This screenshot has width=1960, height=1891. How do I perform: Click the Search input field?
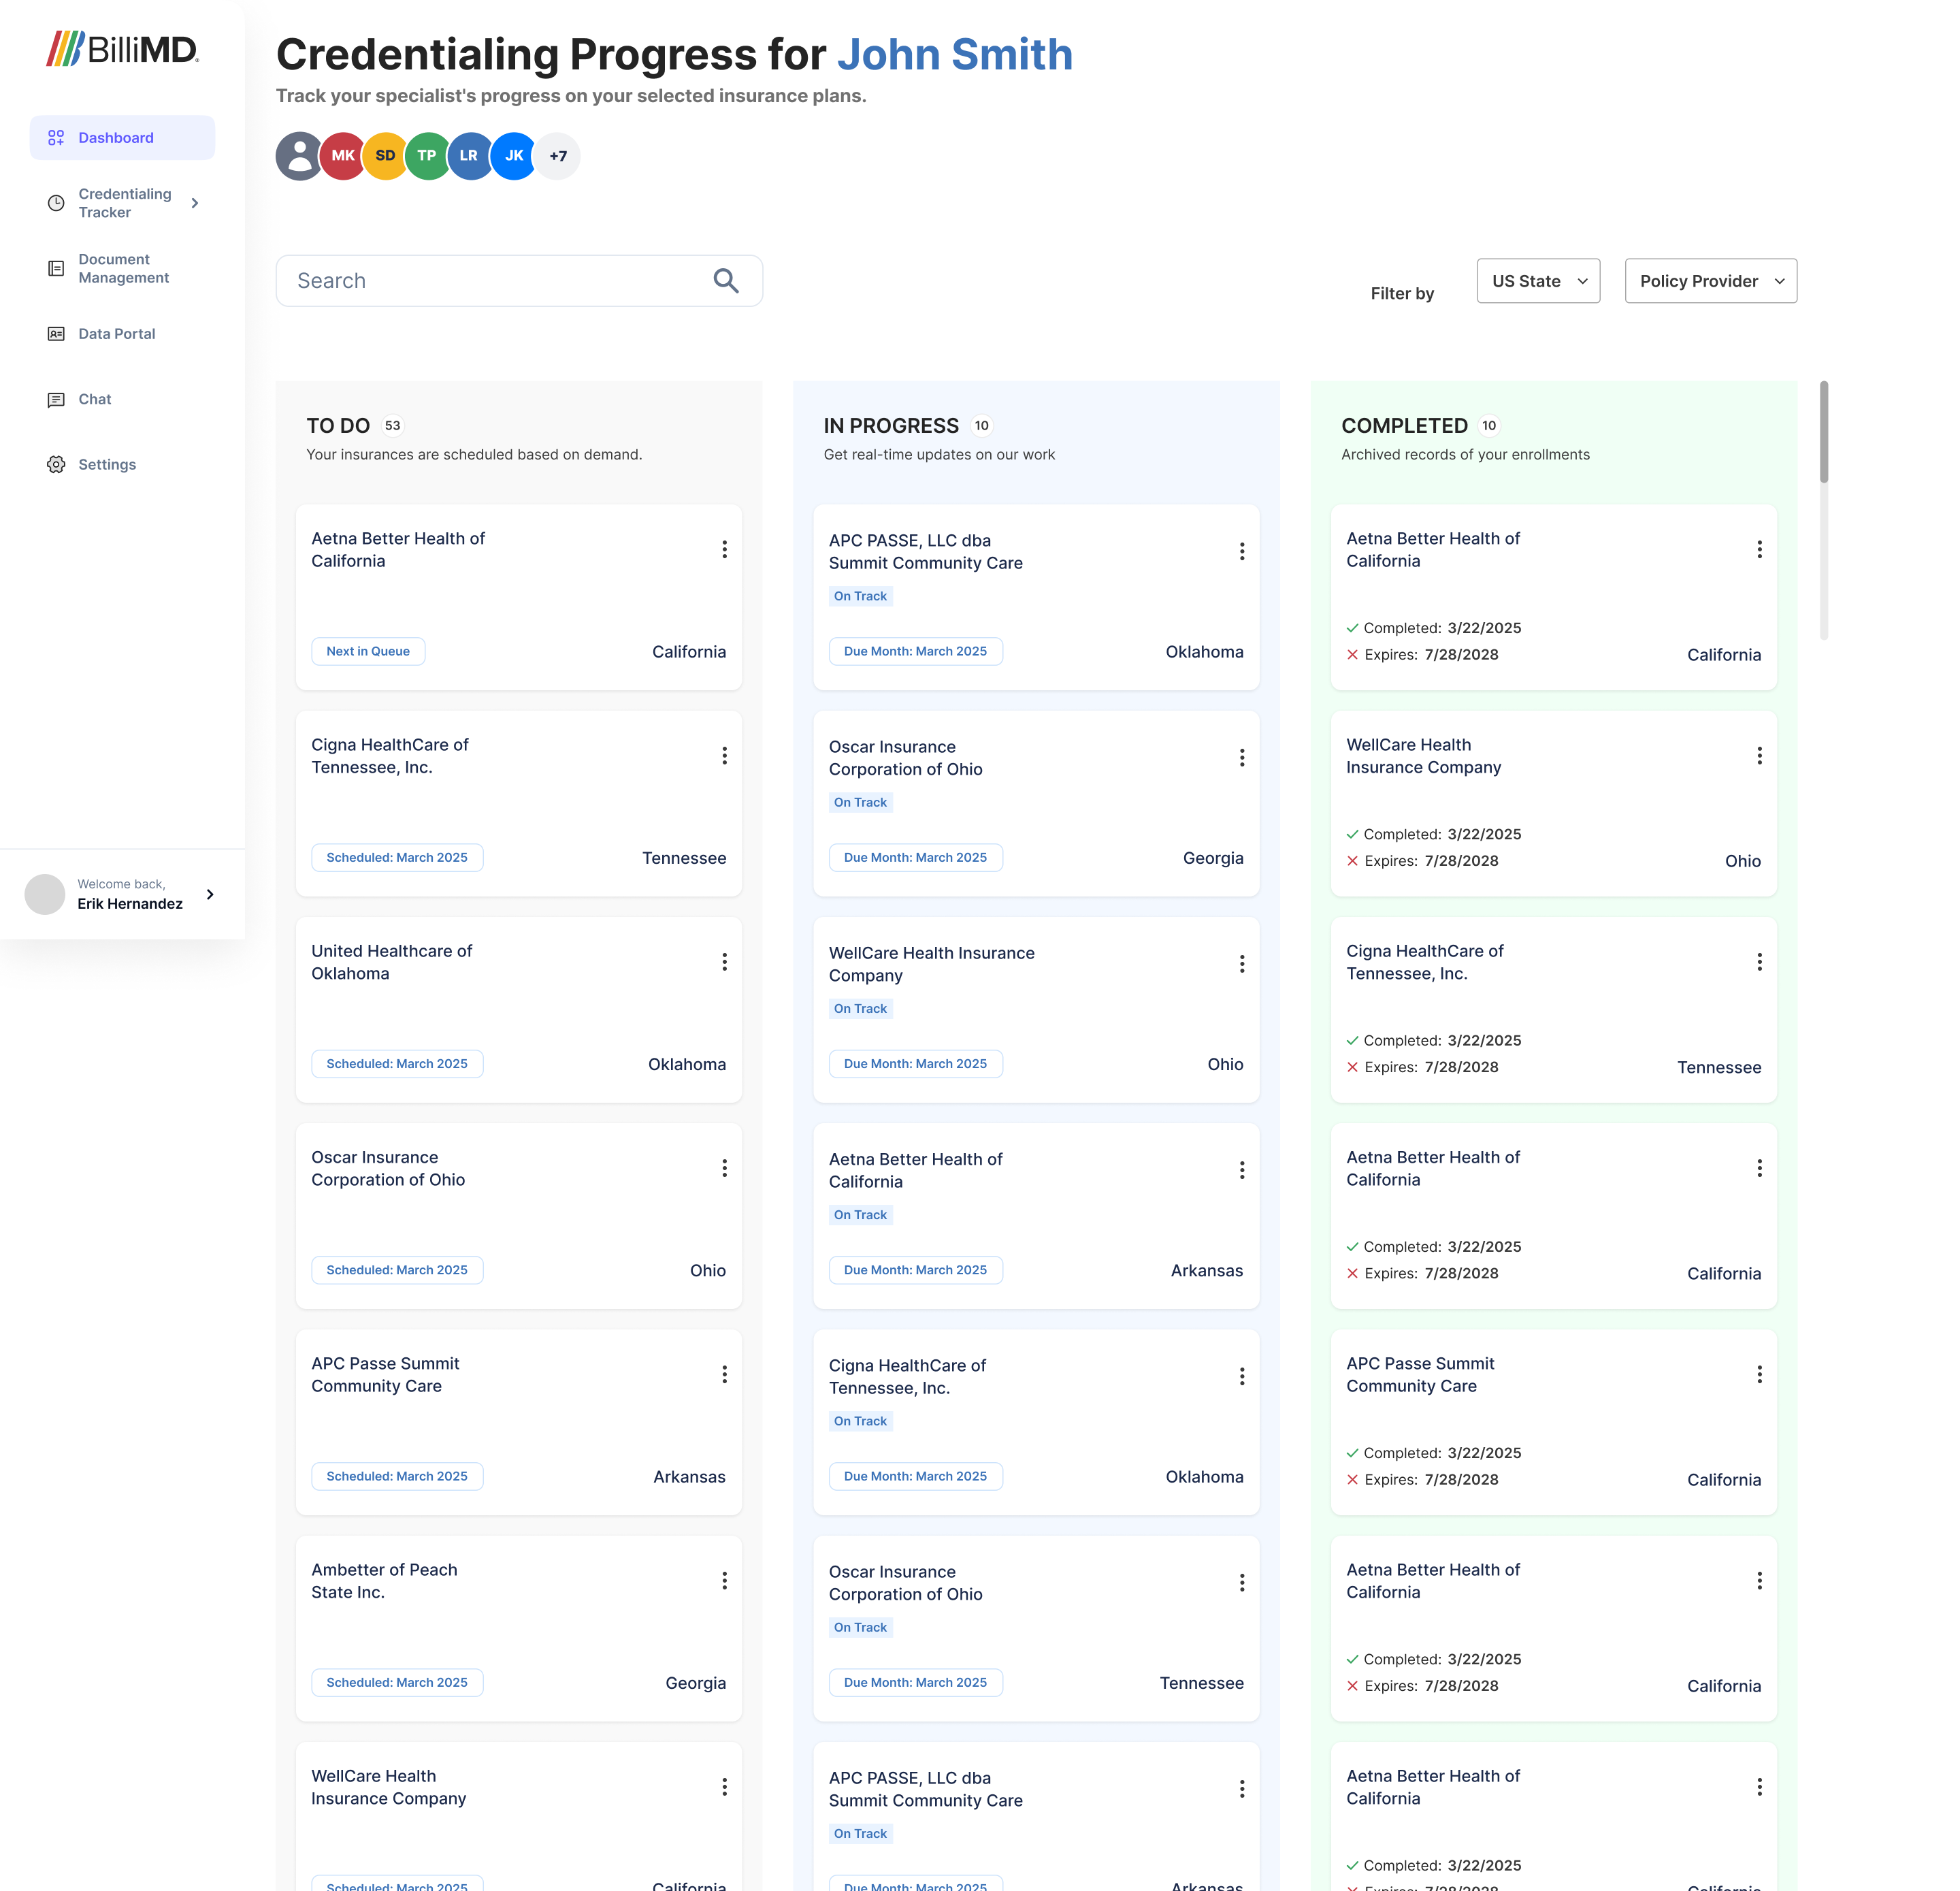(519, 281)
